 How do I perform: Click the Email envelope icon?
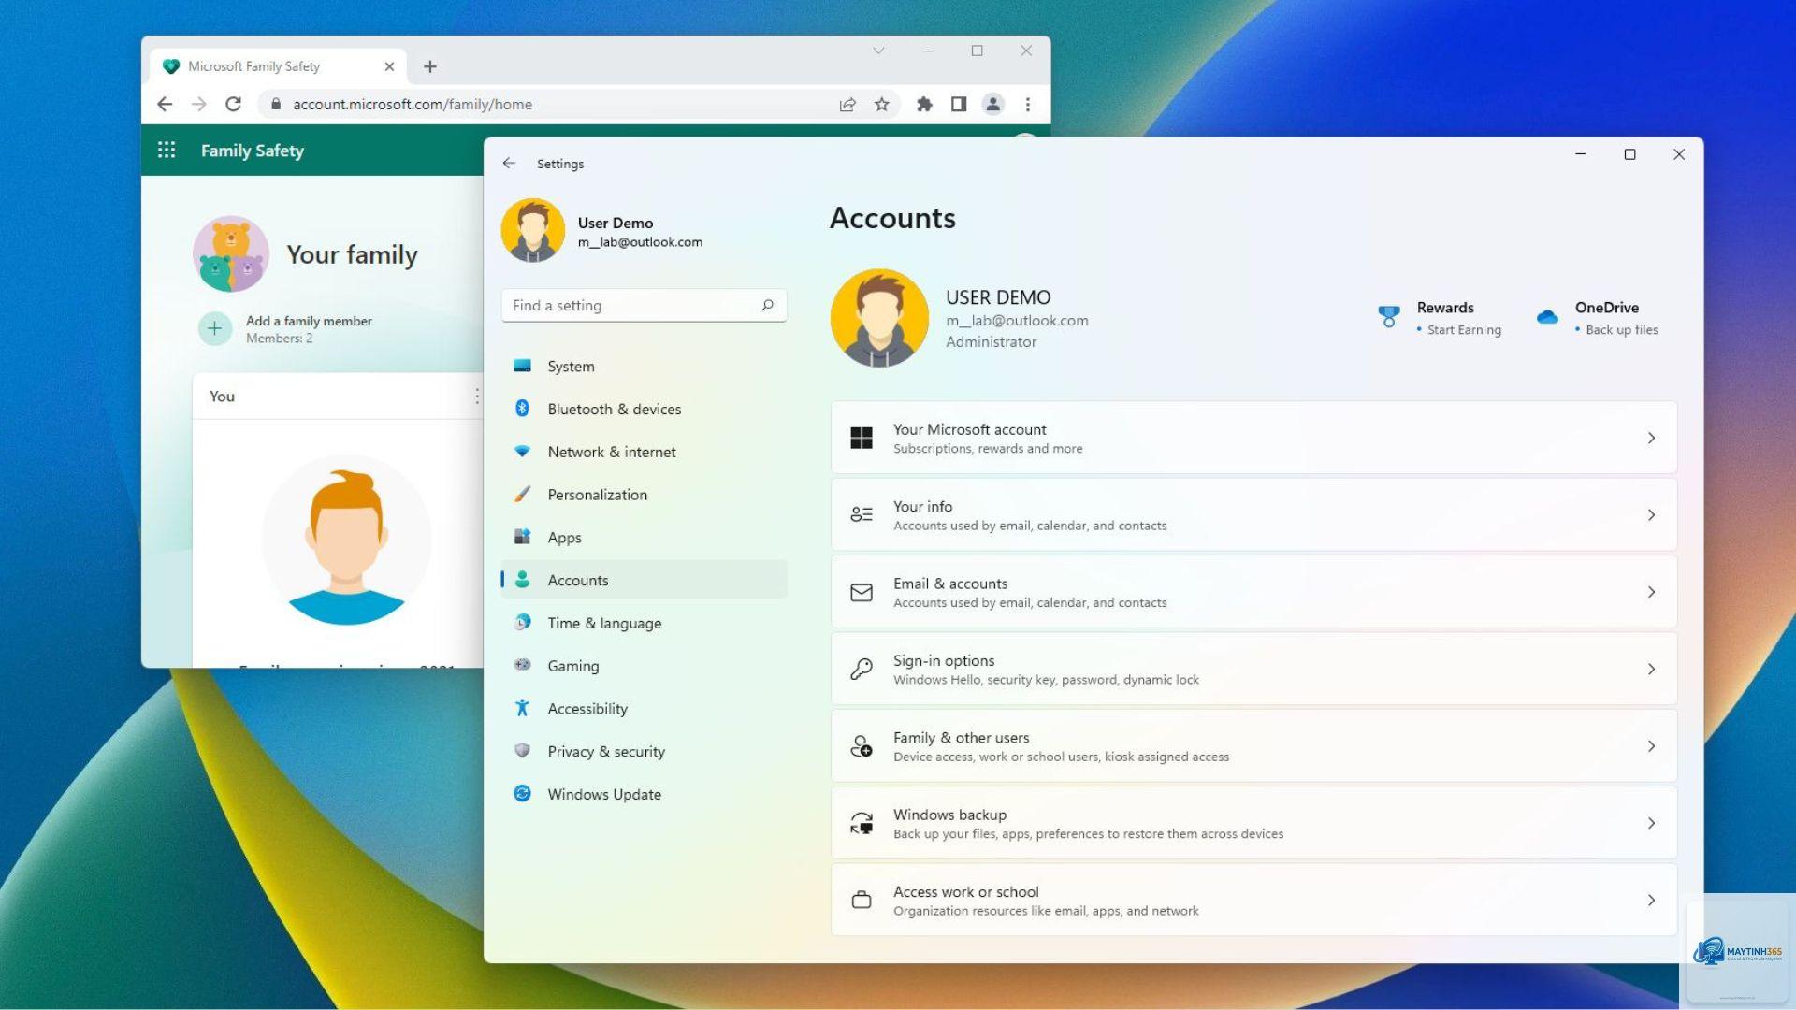click(862, 592)
